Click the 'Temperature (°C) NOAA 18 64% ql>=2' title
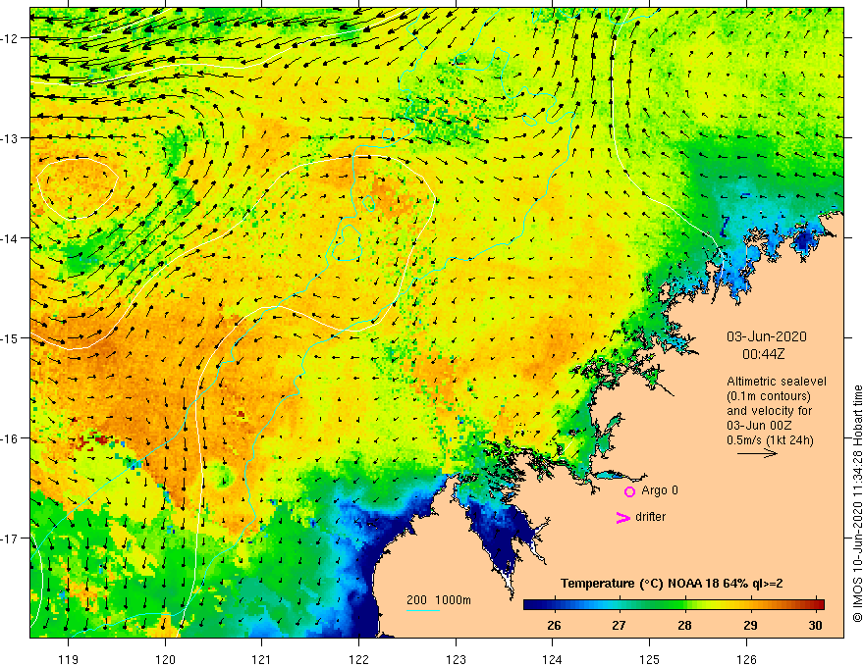 (672, 584)
